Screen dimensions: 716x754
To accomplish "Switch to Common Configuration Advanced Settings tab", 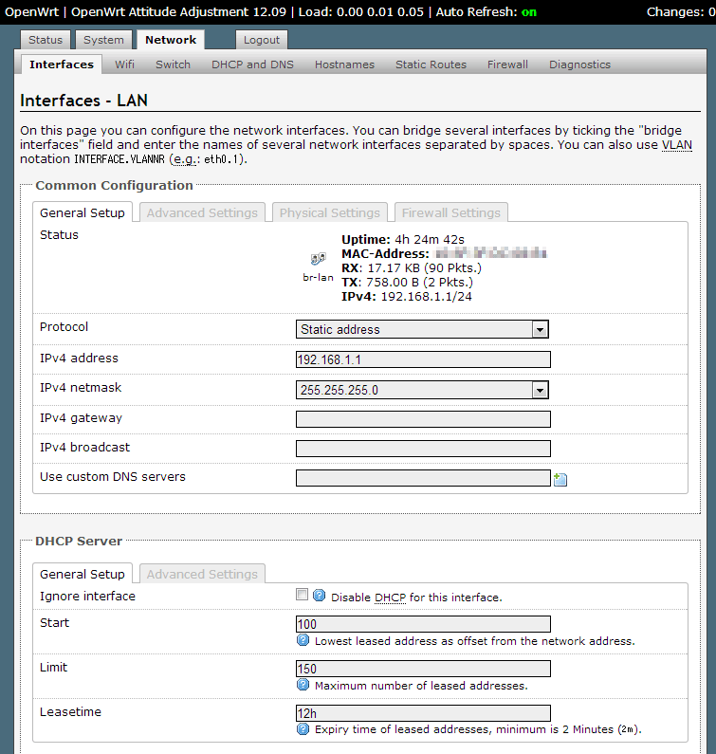I will [x=202, y=212].
